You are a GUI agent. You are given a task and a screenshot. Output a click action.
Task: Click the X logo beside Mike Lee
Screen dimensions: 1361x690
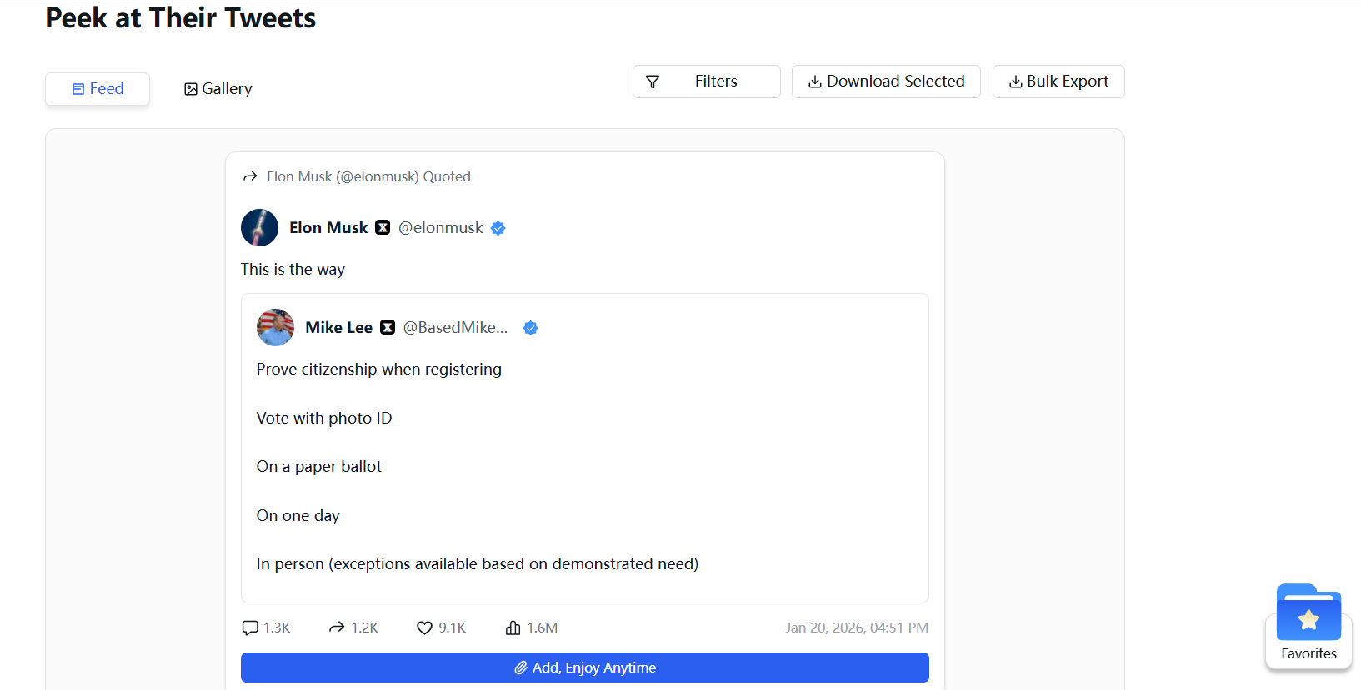(x=388, y=328)
